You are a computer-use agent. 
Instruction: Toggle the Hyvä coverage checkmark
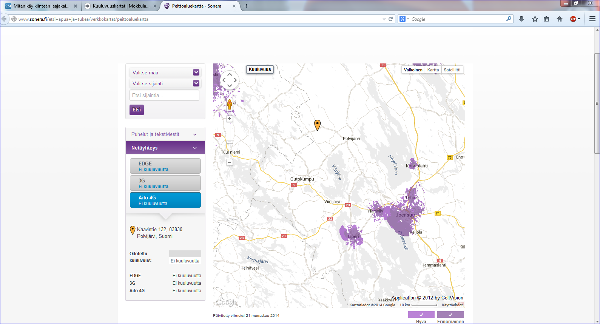[x=421, y=315]
